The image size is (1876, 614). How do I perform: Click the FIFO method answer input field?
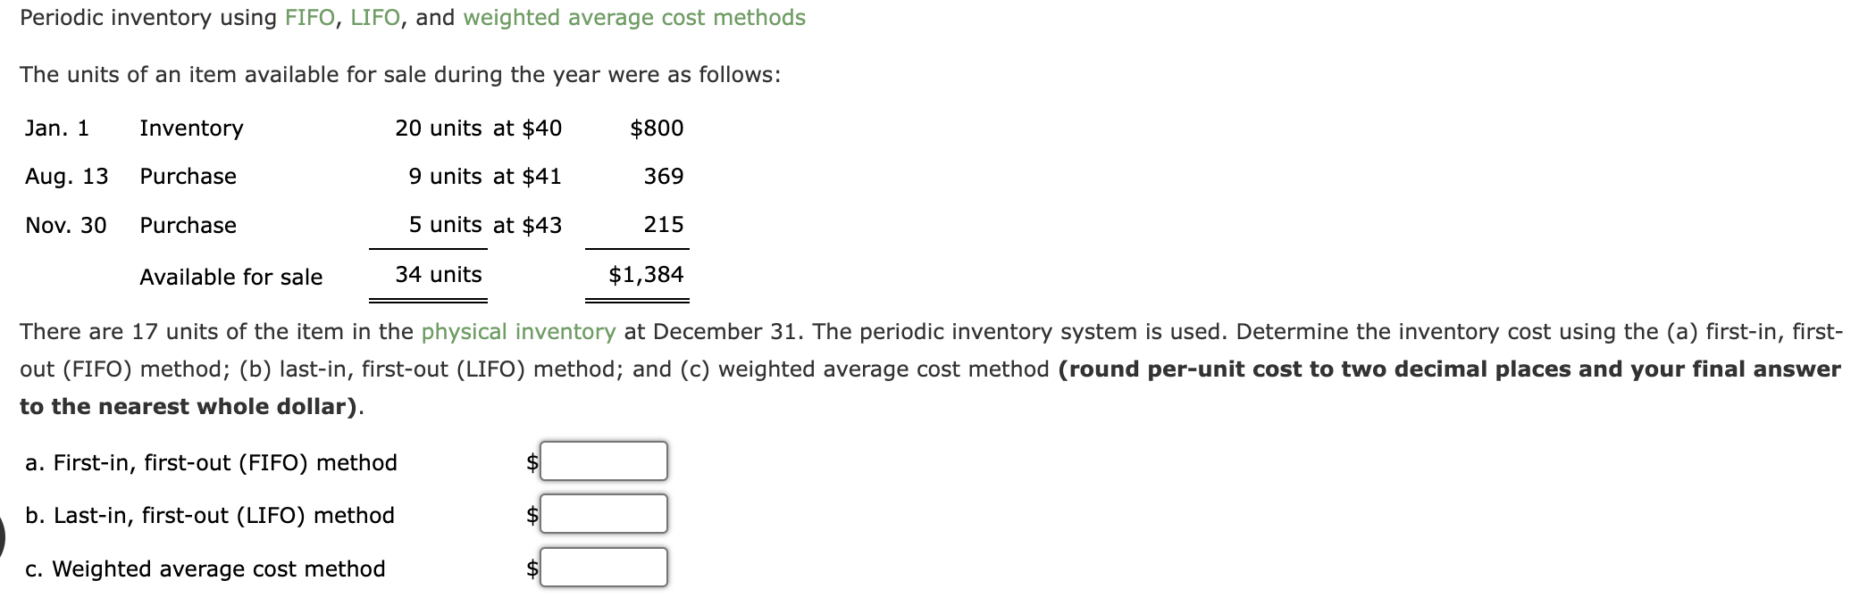point(603,462)
